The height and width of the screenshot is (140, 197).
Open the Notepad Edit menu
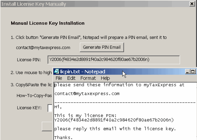(x=71, y=78)
